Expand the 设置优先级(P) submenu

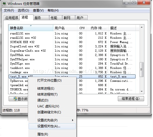[52, 120]
